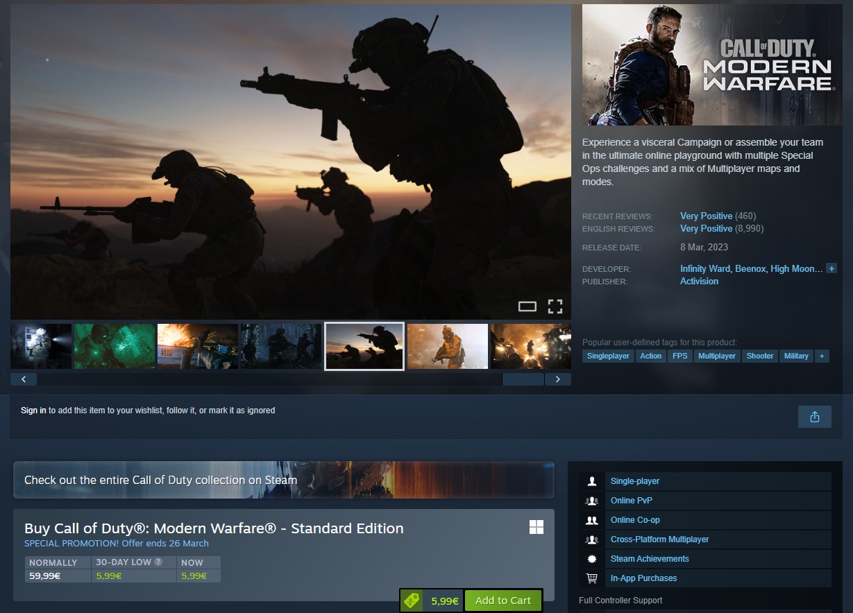Click the 5,99€ discounted price
Screen dimensions: 853x613
coord(445,601)
